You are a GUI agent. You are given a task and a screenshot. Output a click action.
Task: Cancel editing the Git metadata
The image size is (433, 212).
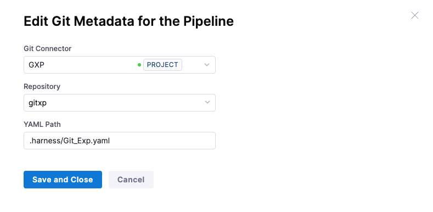coord(131,180)
